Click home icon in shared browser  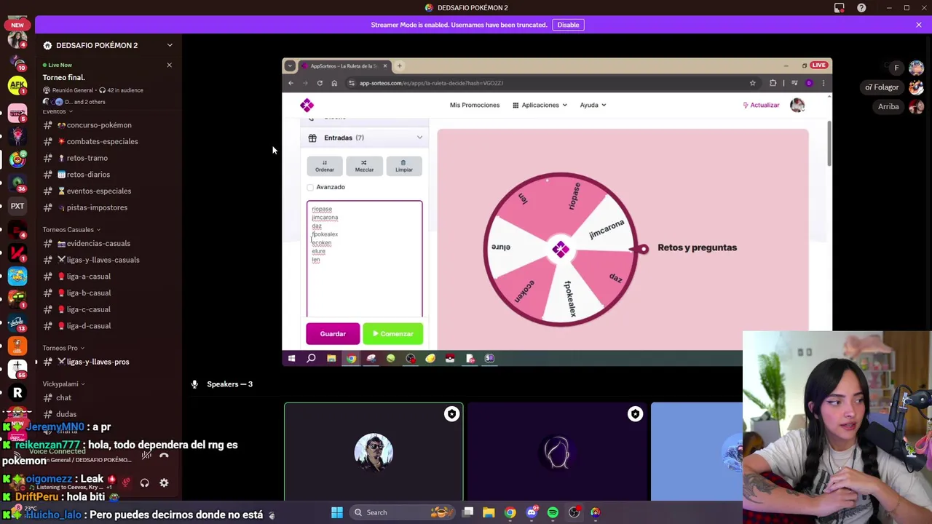[334, 83]
